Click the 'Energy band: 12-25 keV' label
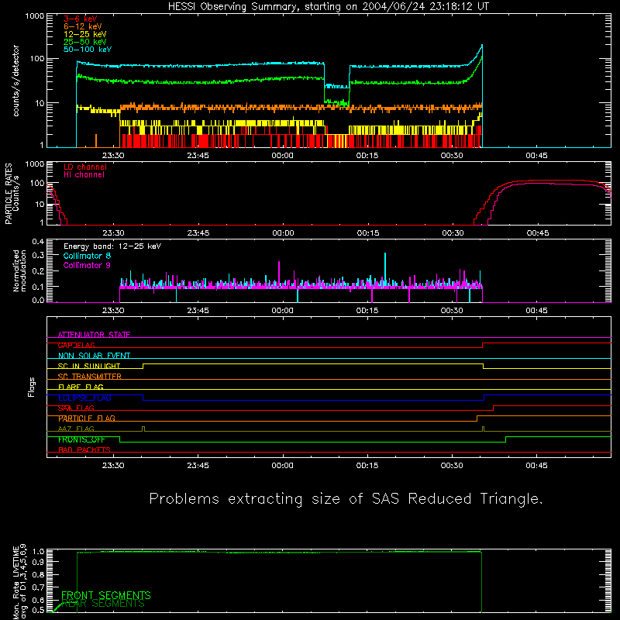This screenshot has height=620, width=620. (112, 246)
